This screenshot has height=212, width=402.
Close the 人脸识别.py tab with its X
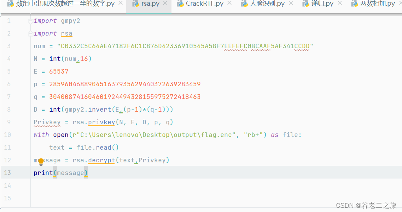tap(291, 4)
